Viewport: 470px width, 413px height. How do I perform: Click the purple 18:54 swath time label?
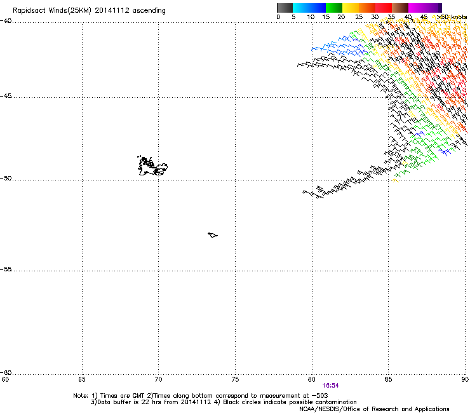(331, 386)
